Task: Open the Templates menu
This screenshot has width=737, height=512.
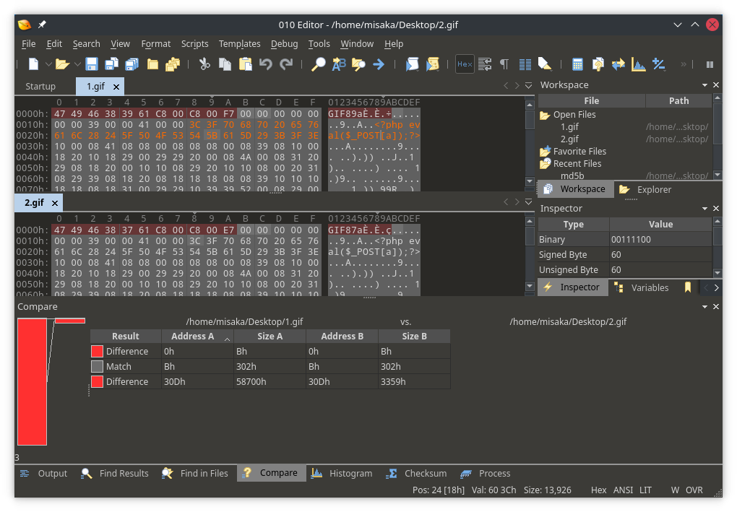Action: pyautogui.click(x=239, y=44)
